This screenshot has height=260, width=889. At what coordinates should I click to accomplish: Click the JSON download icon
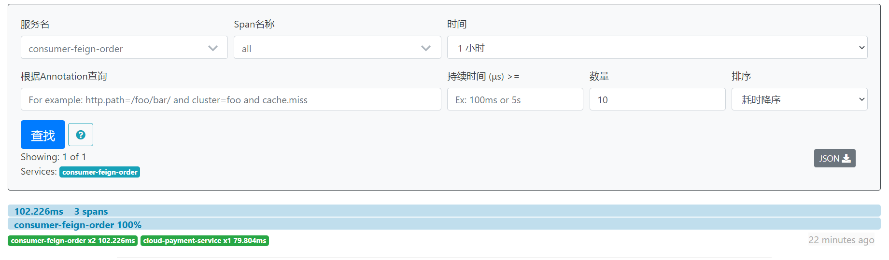click(x=846, y=158)
